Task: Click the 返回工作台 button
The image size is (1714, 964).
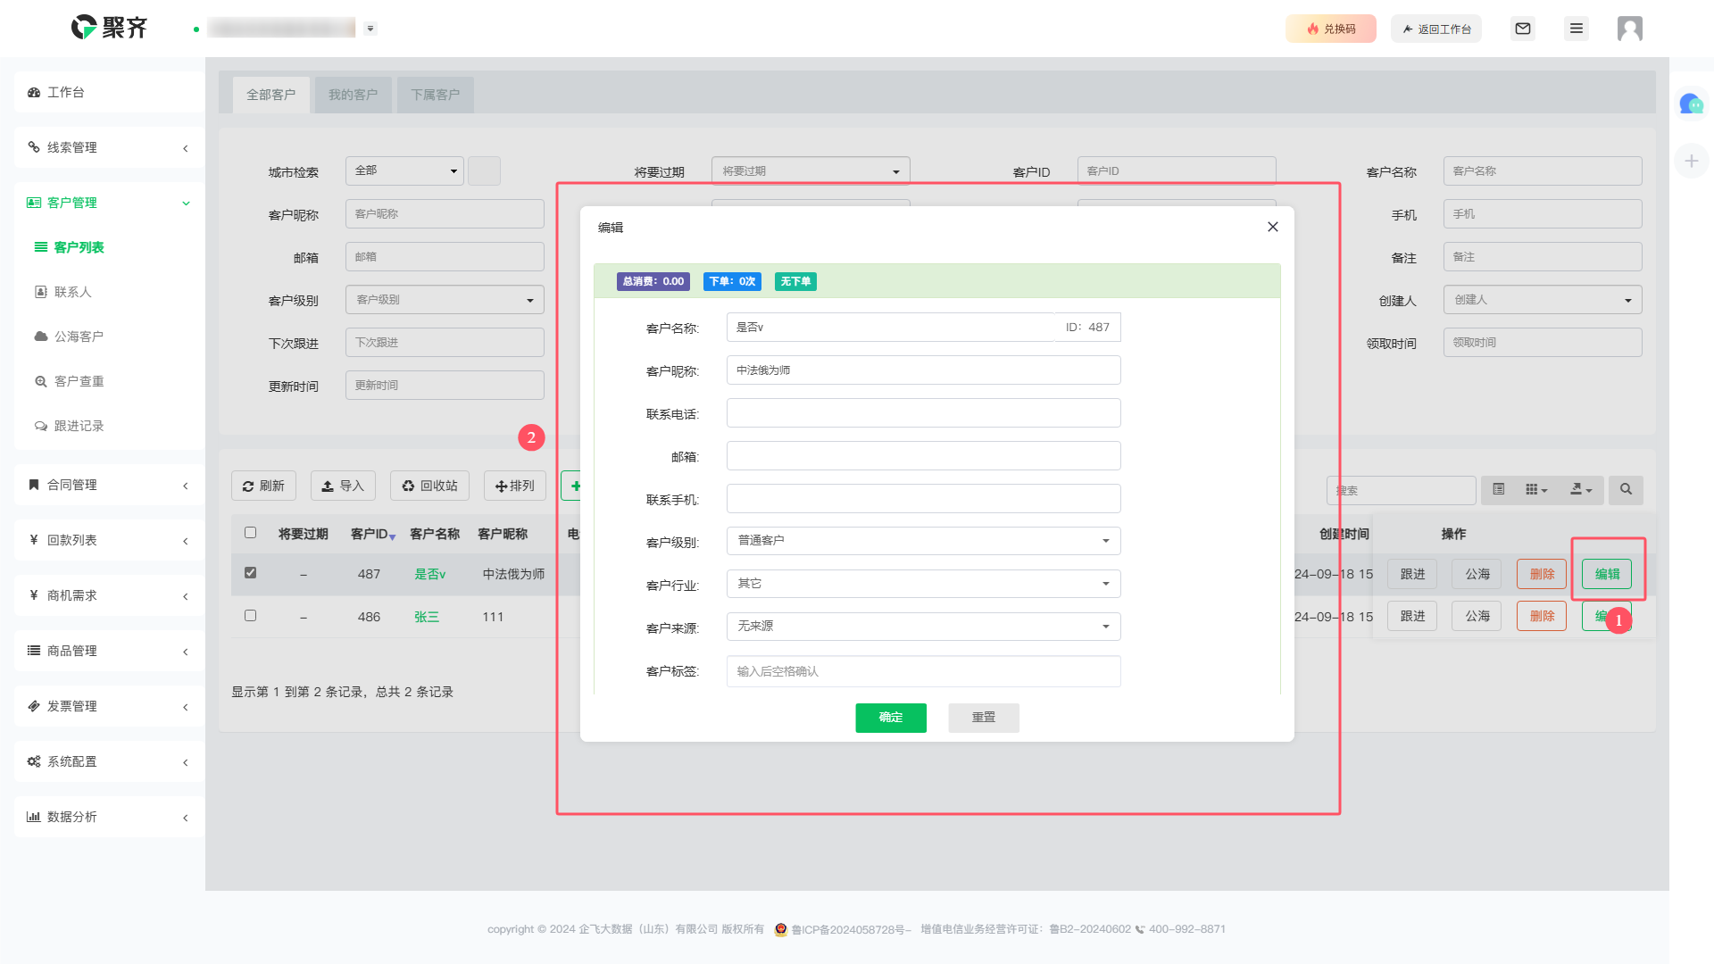Action: (x=1436, y=29)
